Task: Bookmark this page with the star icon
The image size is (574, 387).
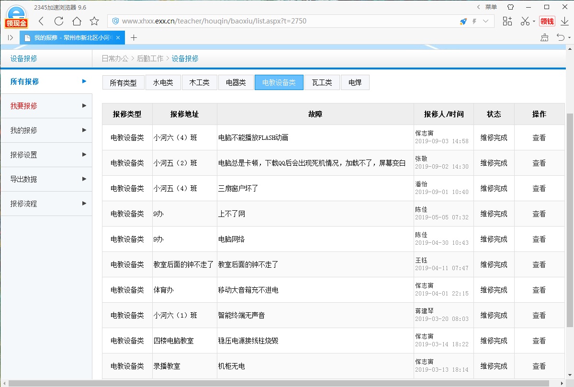Action: coord(94,21)
